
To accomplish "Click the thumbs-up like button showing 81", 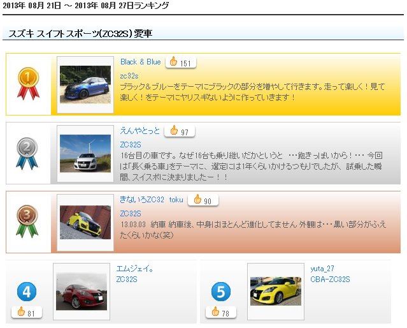I will click(x=27, y=313).
